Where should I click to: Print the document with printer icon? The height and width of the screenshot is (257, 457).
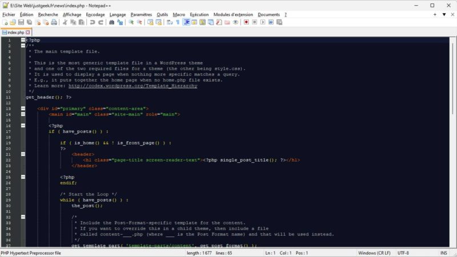(54, 22)
